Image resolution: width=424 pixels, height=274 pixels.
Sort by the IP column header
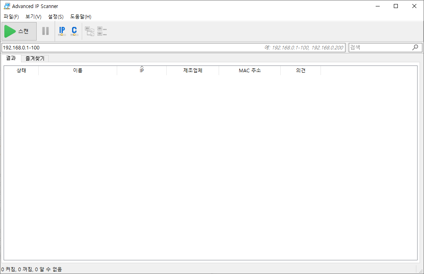pos(142,70)
